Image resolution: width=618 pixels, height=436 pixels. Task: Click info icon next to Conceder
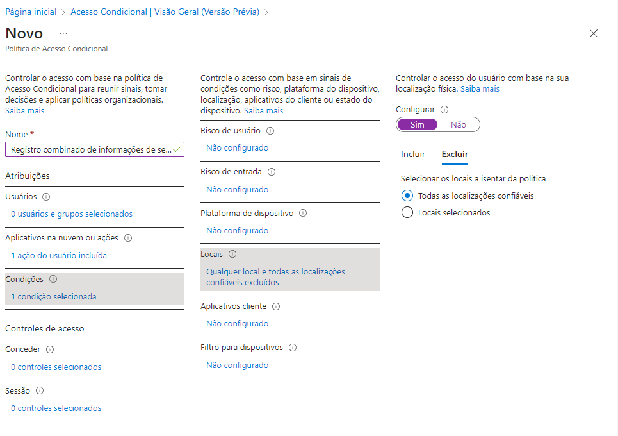[50, 349]
